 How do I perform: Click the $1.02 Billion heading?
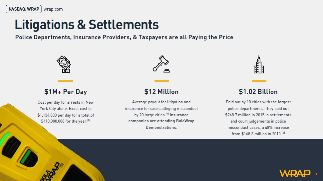258,92
